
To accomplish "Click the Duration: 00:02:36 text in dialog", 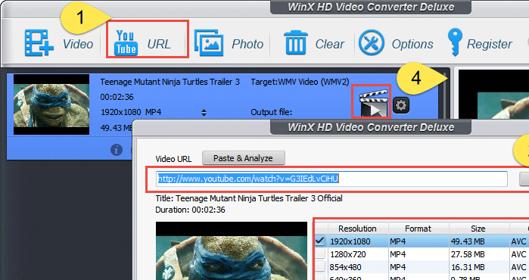I will [x=190, y=210].
